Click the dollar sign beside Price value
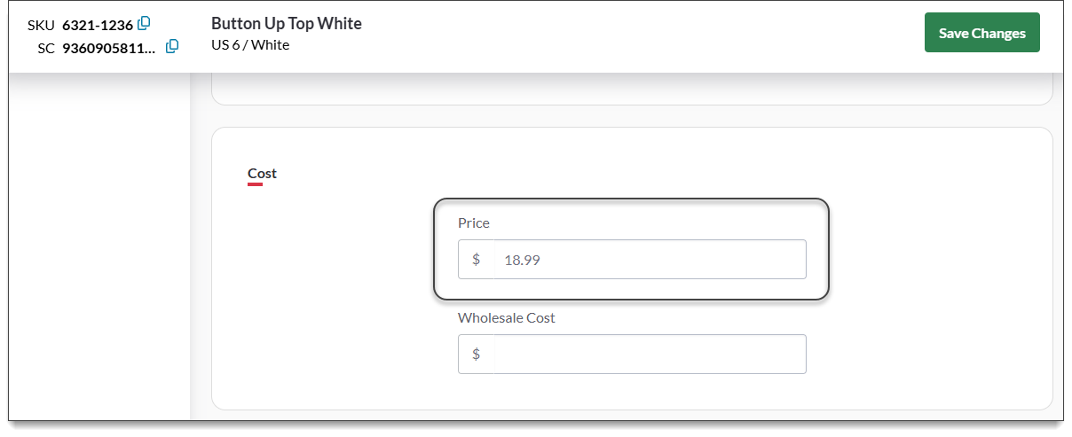 pyautogui.click(x=477, y=260)
